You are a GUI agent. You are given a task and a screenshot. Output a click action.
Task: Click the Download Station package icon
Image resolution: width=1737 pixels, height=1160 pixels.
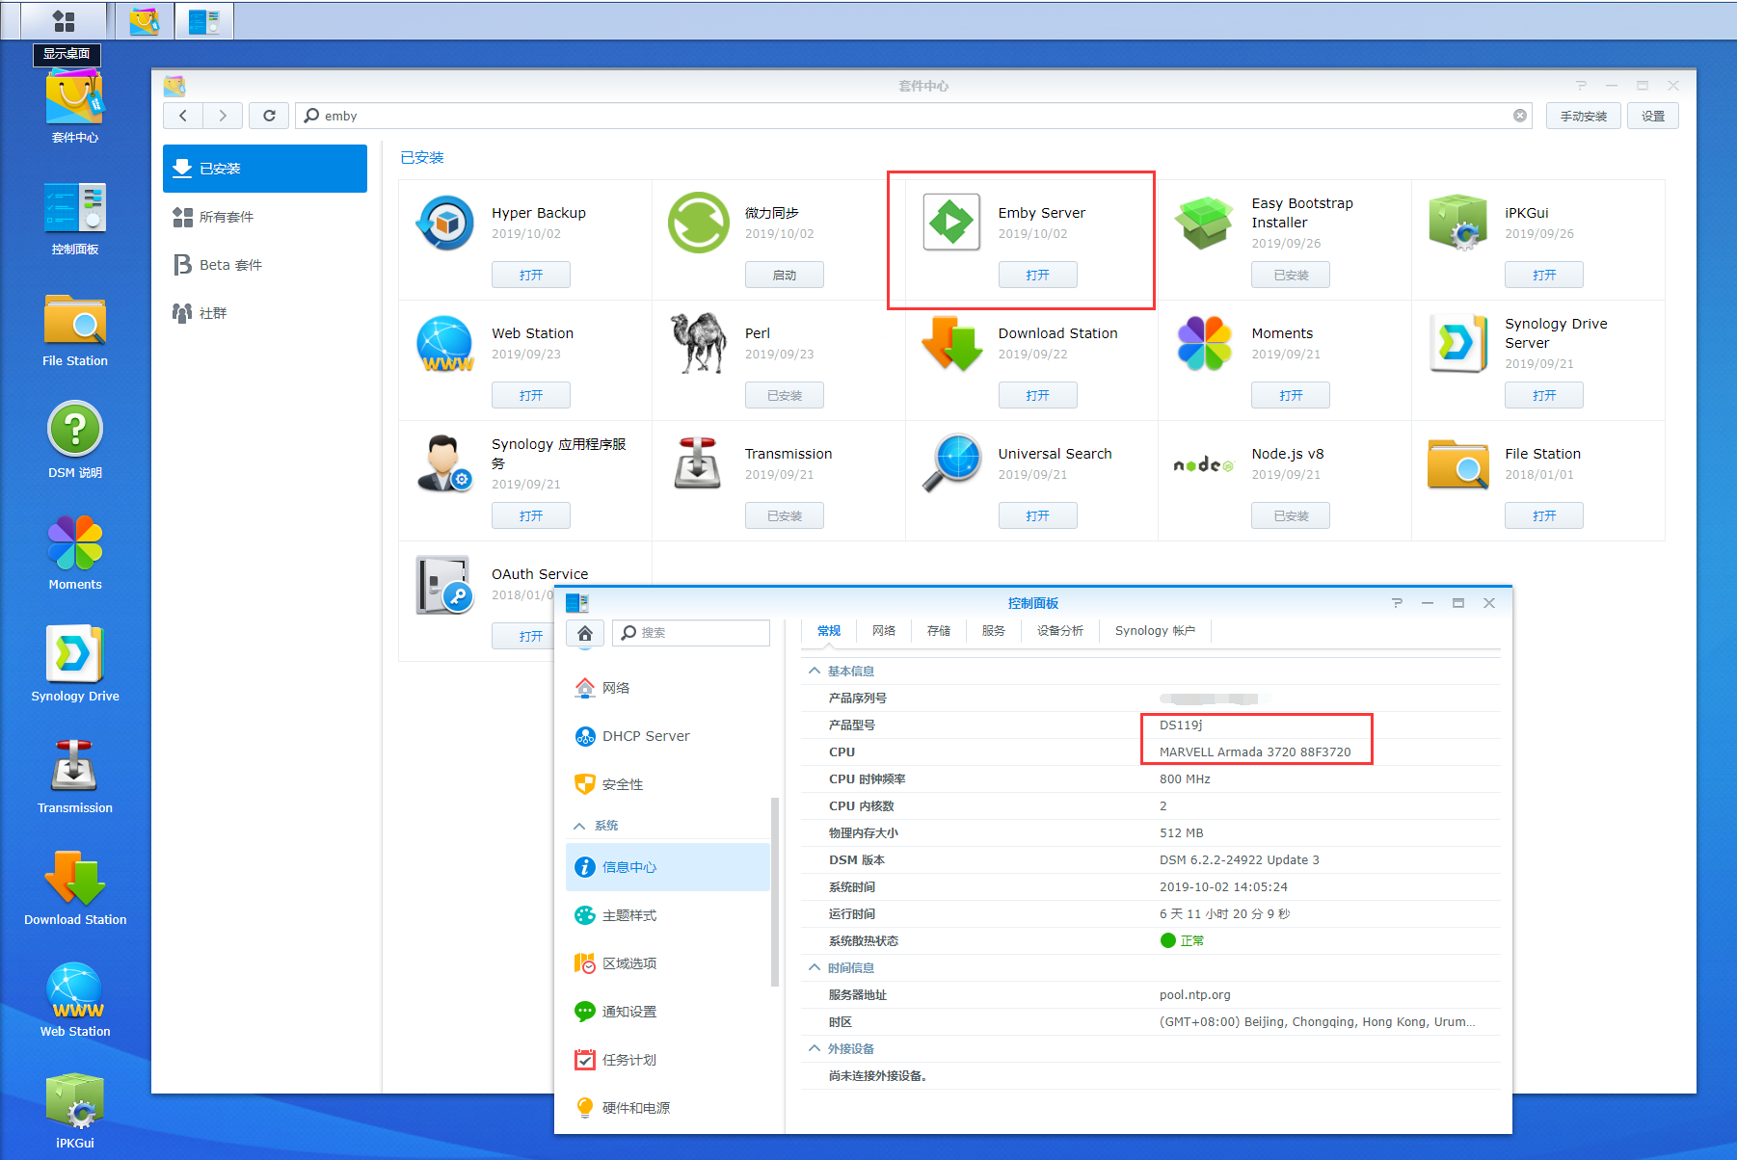[x=951, y=343]
